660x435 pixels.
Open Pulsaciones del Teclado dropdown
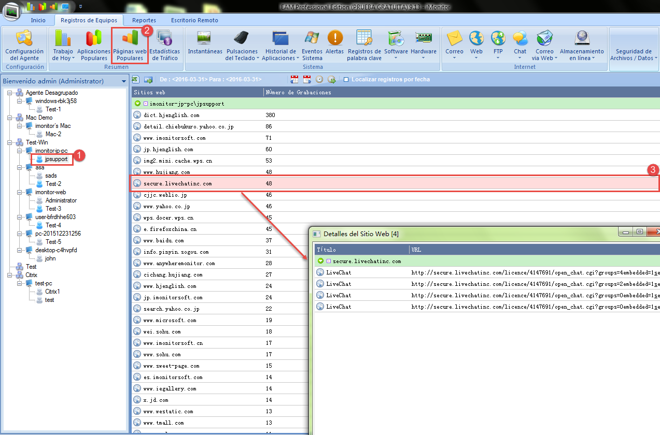click(242, 45)
